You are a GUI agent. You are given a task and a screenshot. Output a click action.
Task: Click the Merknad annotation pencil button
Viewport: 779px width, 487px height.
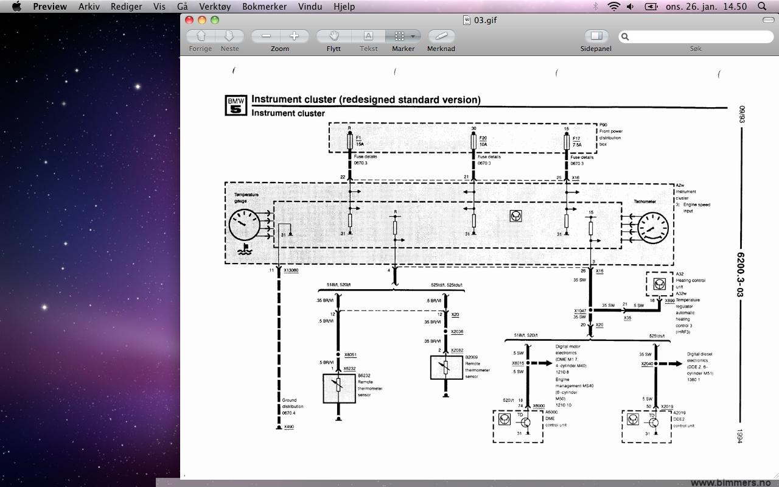(441, 36)
